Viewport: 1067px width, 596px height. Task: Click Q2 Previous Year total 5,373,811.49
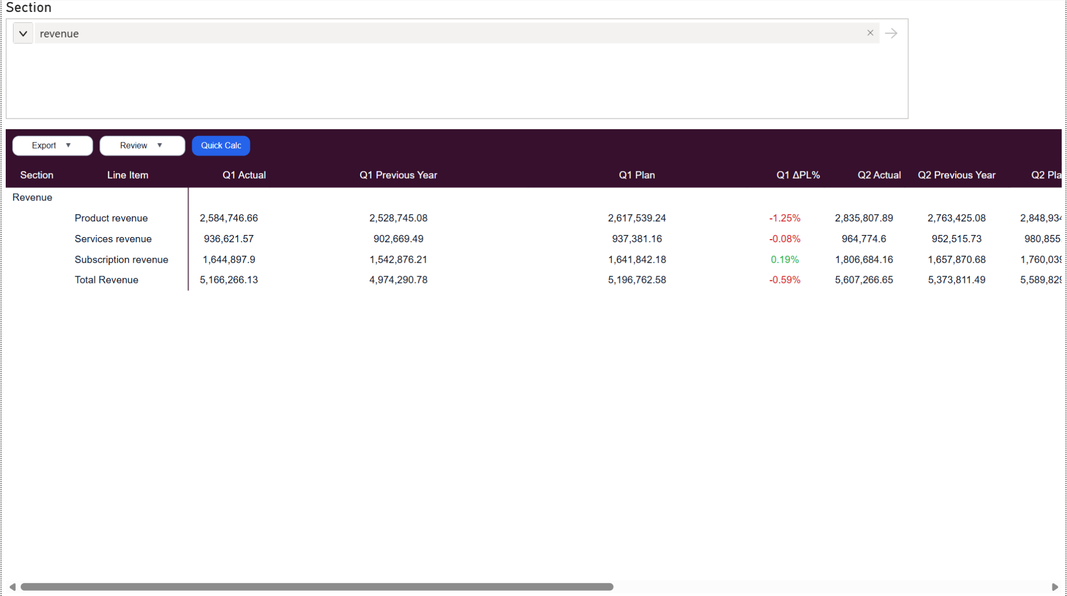click(x=957, y=280)
